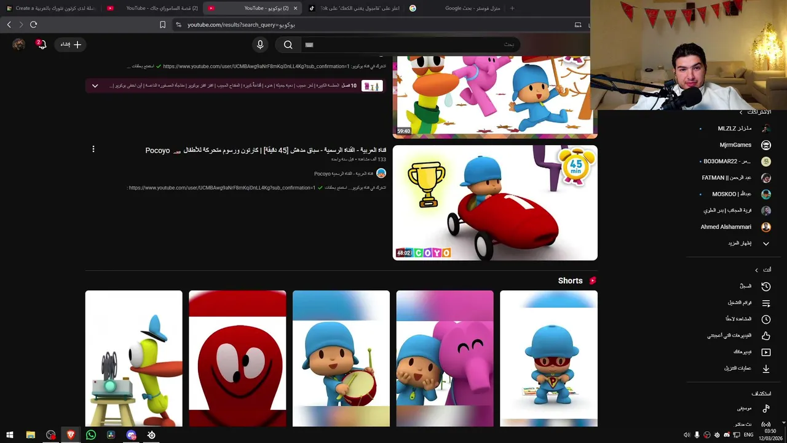Open Steam from the taskbar

pyautogui.click(x=151, y=435)
